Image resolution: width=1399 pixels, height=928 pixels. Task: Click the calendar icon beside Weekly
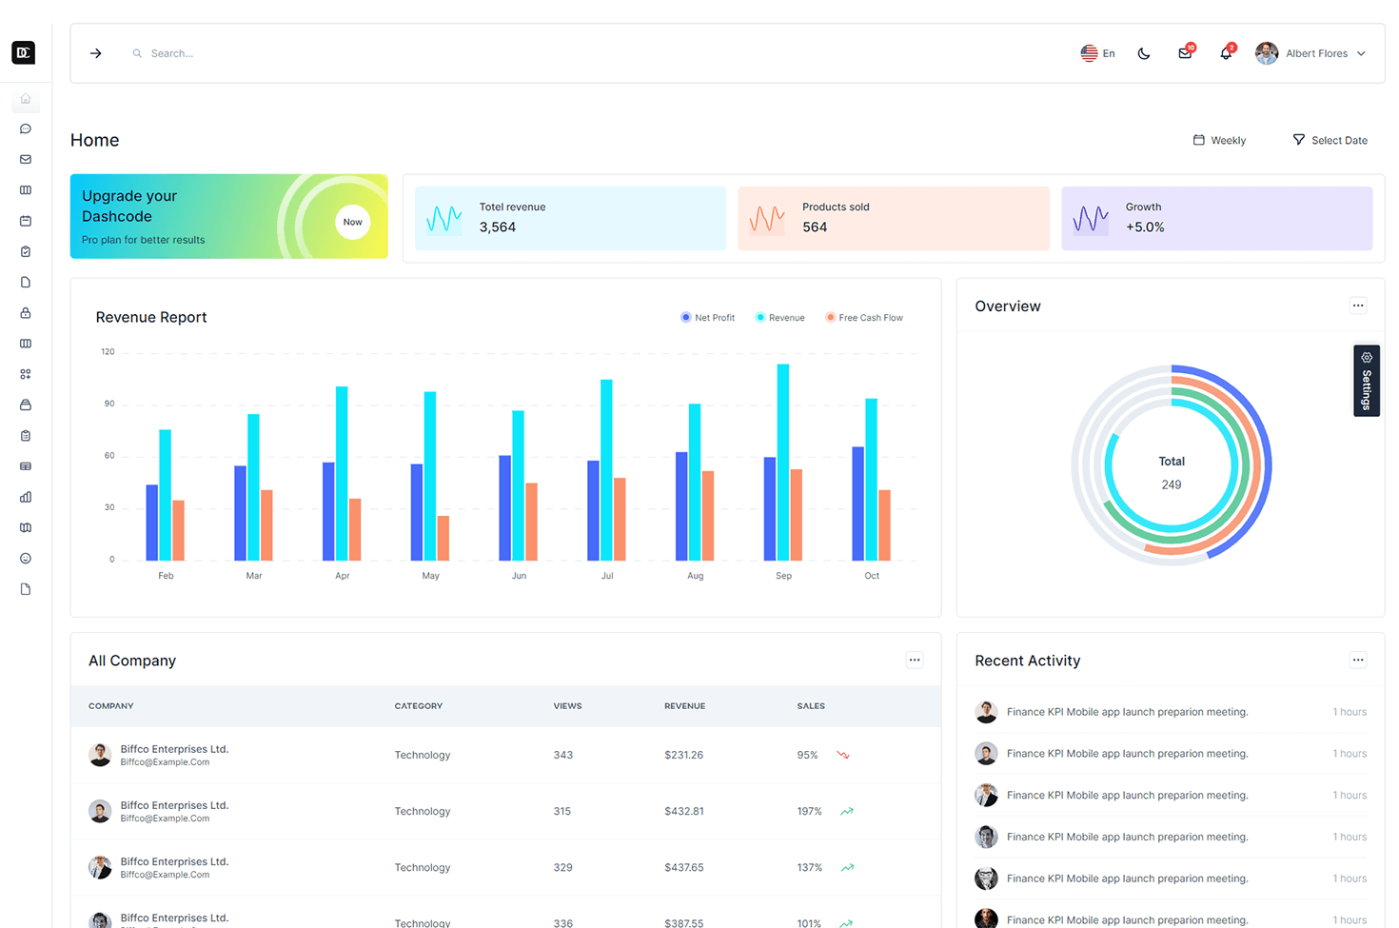pyautogui.click(x=1199, y=140)
